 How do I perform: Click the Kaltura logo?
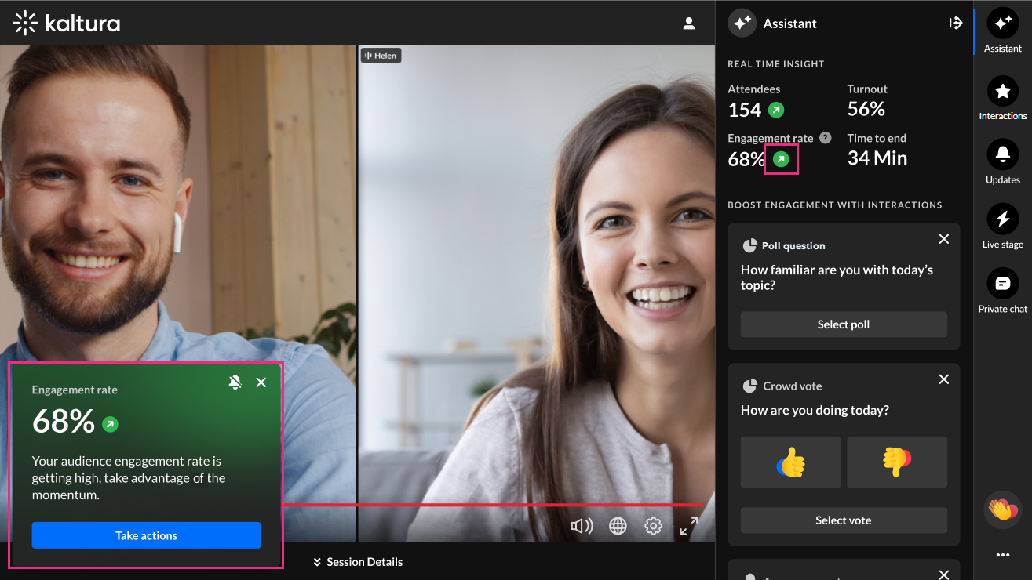click(67, 24)
